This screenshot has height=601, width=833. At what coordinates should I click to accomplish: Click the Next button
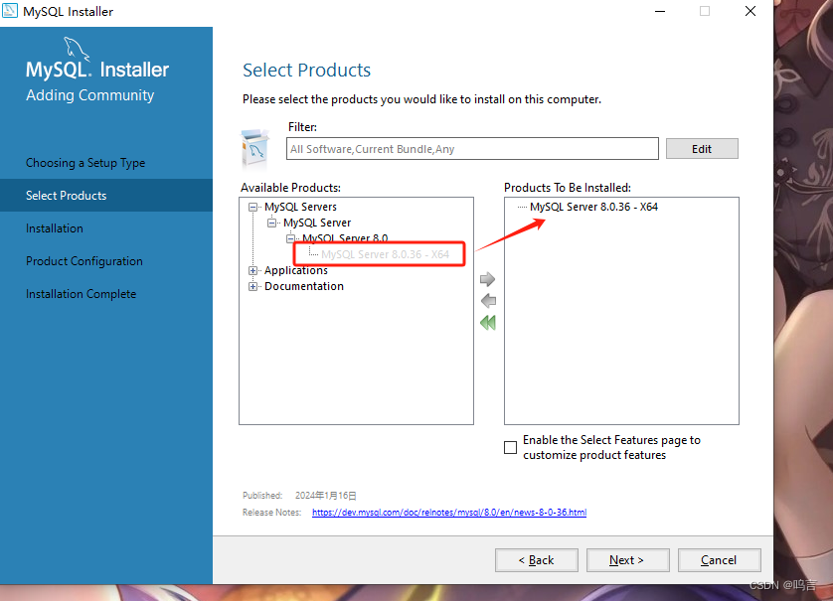[628, 560]
